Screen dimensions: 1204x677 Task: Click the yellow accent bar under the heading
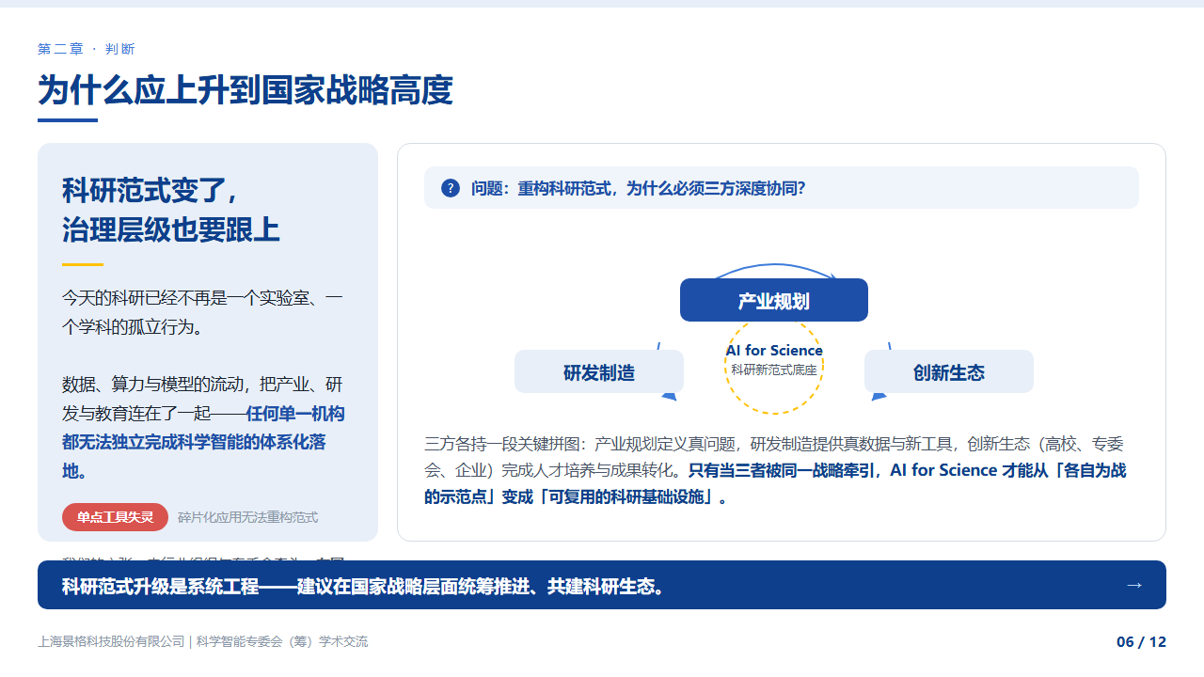click(83, 264)
